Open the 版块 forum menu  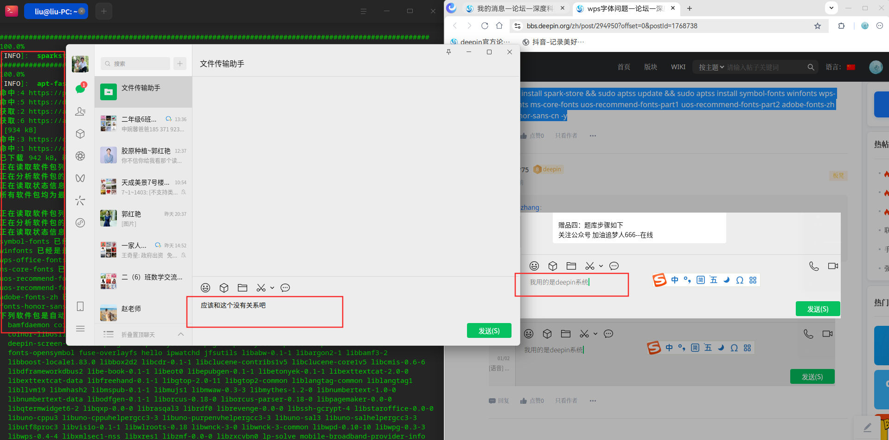[x=651, y=67]
